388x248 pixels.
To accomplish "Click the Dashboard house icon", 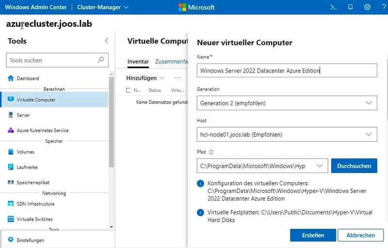I will click(11, 78).
